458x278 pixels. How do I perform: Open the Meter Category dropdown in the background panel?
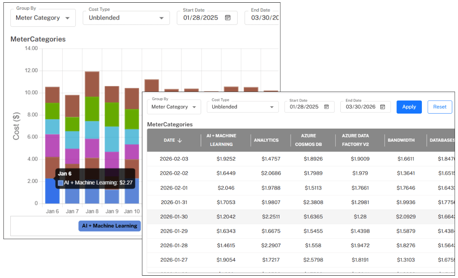pos(43,18)
